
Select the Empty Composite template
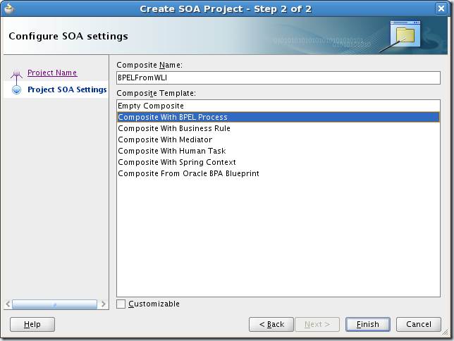tap(278, 106)
